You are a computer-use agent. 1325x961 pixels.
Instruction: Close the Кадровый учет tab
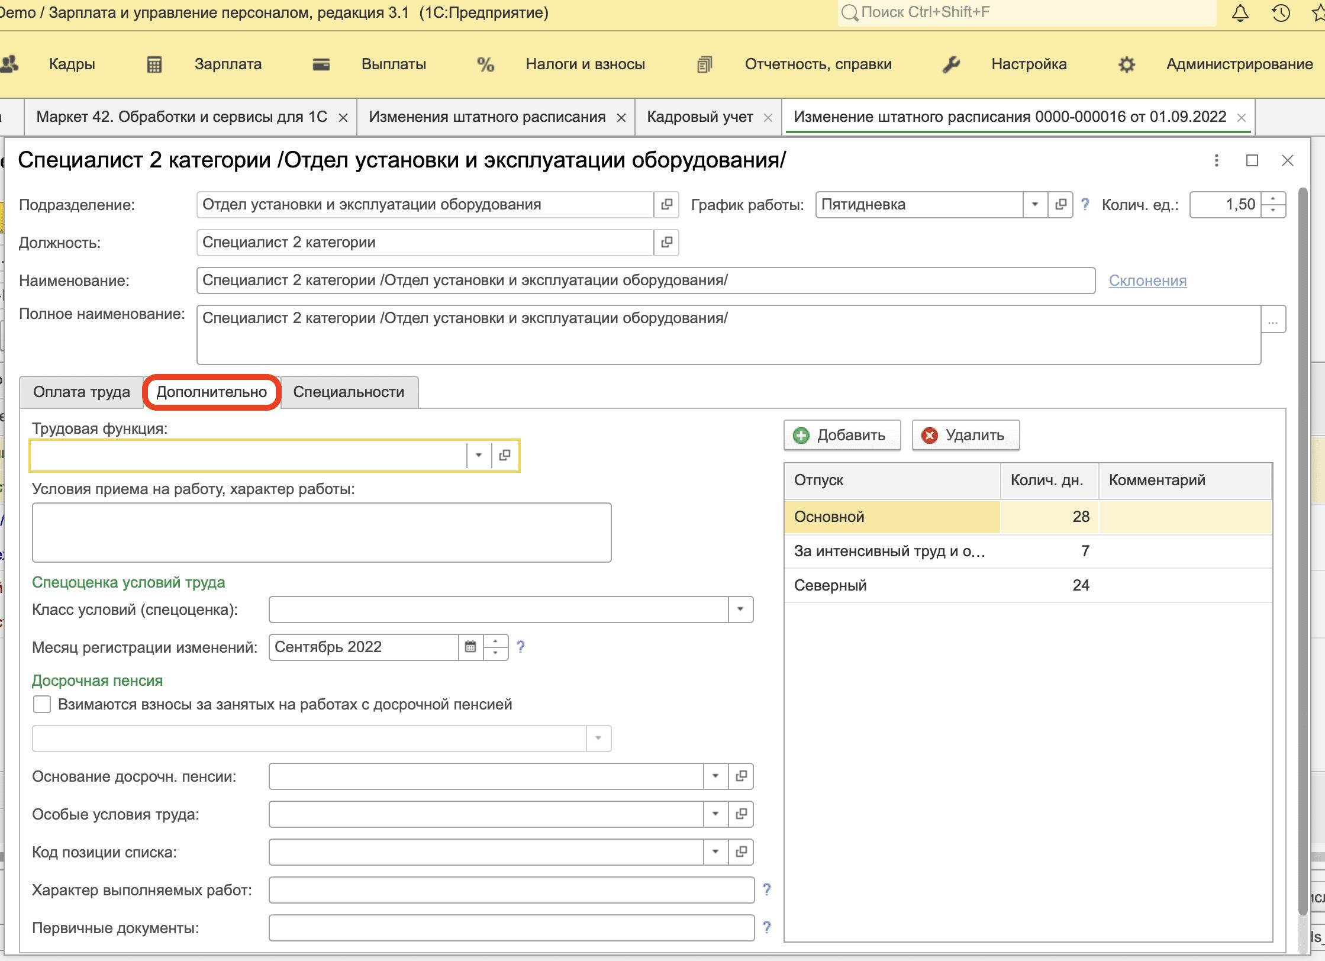768,118
